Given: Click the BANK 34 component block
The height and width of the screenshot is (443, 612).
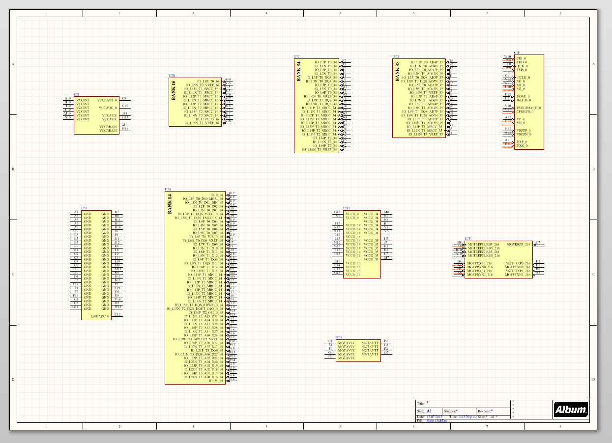Looking at the screenshot, I should (316, 106).
